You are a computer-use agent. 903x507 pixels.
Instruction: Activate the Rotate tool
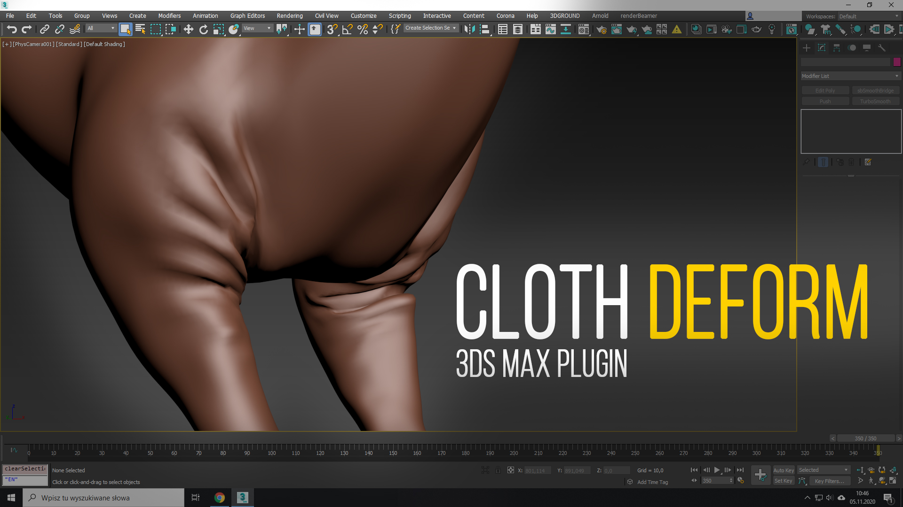click(203, 30)
